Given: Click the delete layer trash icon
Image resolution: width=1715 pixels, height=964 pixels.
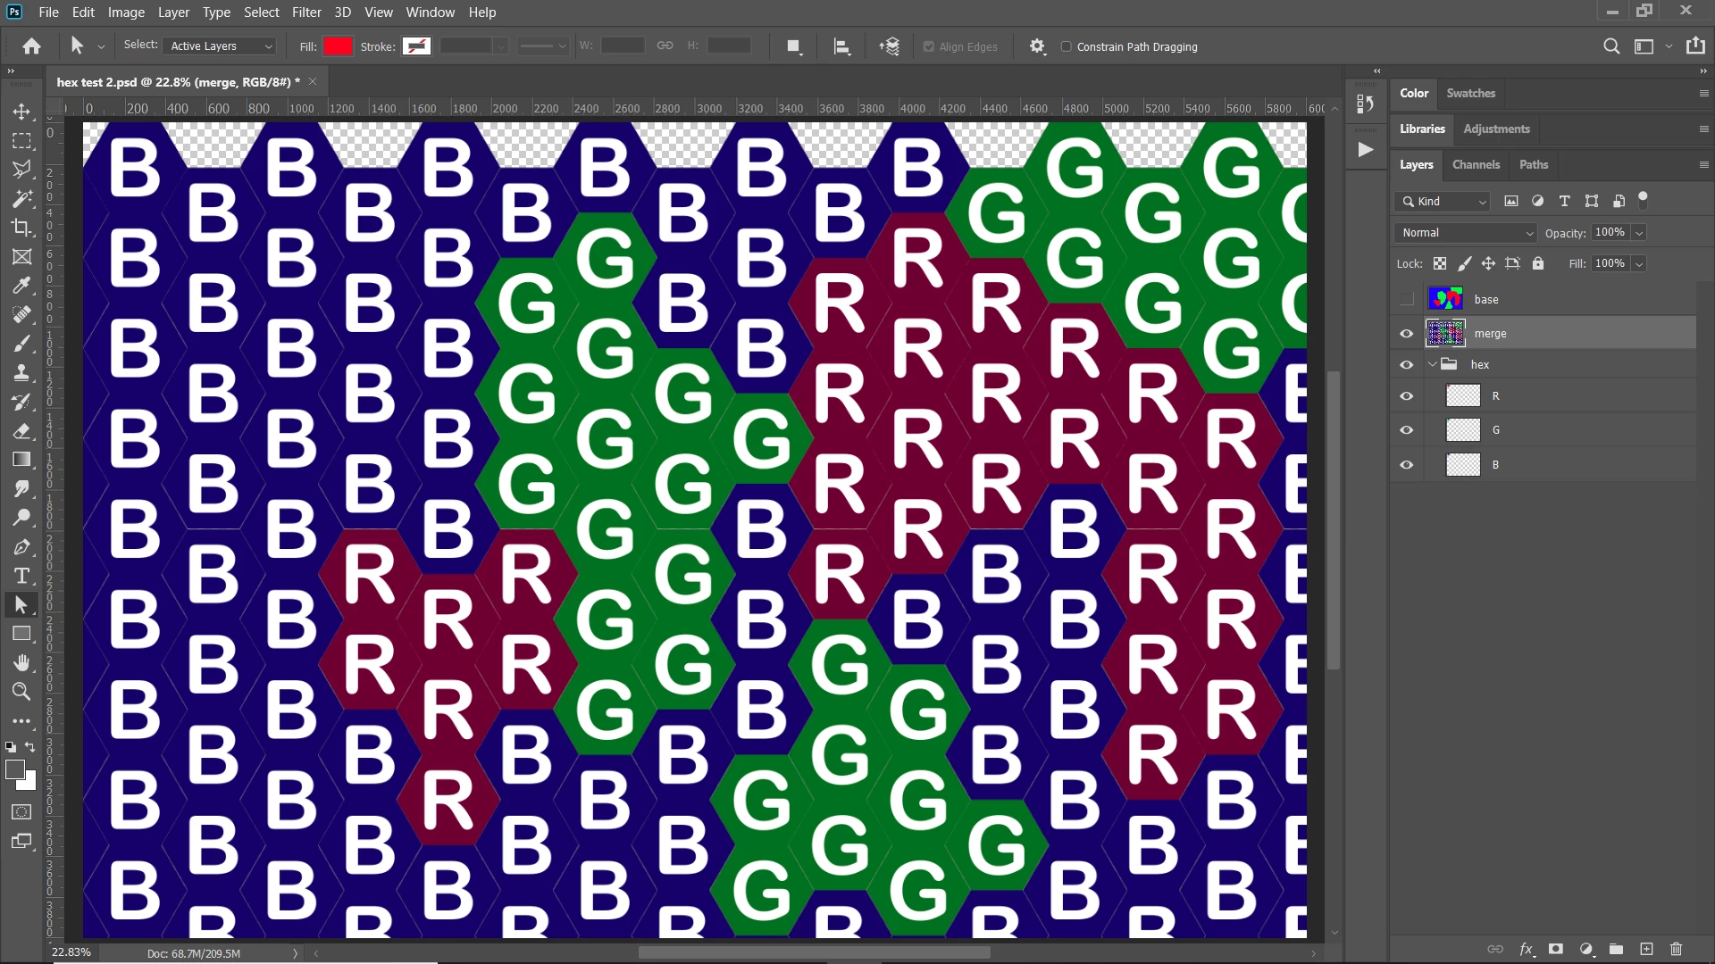Looking at the screenshot, I should click(x=1676, y=949).
